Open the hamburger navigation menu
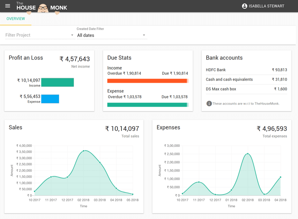 (7, 6)
